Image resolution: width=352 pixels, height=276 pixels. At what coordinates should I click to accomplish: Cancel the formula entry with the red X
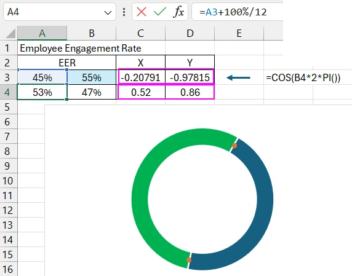pos(142,12)
